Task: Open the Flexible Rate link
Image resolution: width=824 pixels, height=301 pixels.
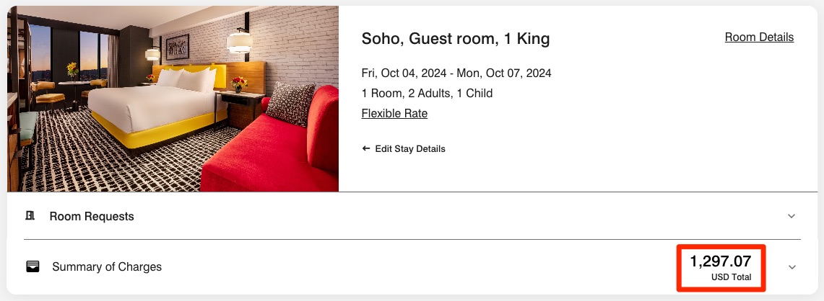Action: tap(394, 114)
